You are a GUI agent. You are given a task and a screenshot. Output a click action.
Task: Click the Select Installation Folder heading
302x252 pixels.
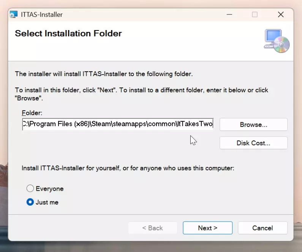point(68,33)
